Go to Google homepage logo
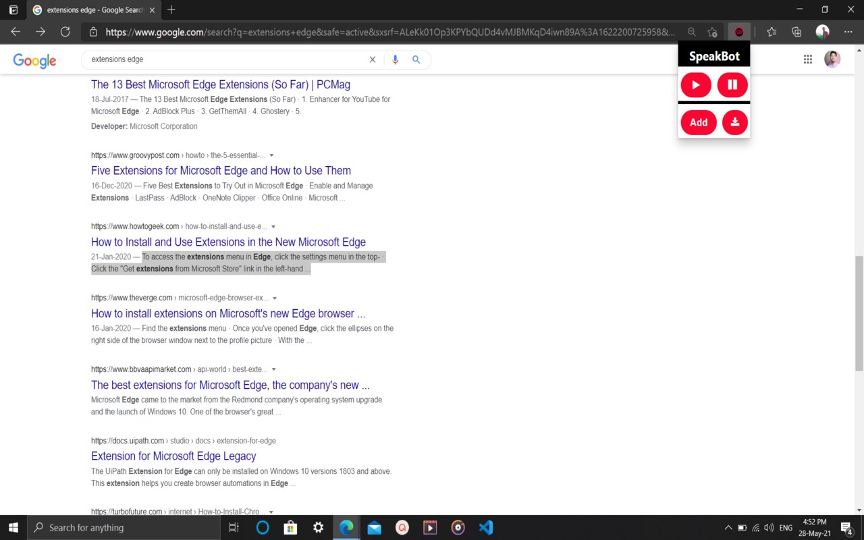This screenshot has width=864, height=540. [34, 60]
